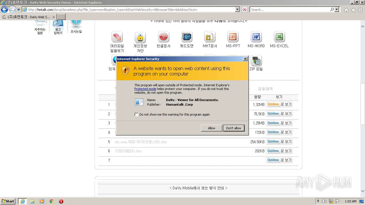Viewport: 365px width, 205px height.
Task: Click the volume tray icon
Action: tap(324, 201)
